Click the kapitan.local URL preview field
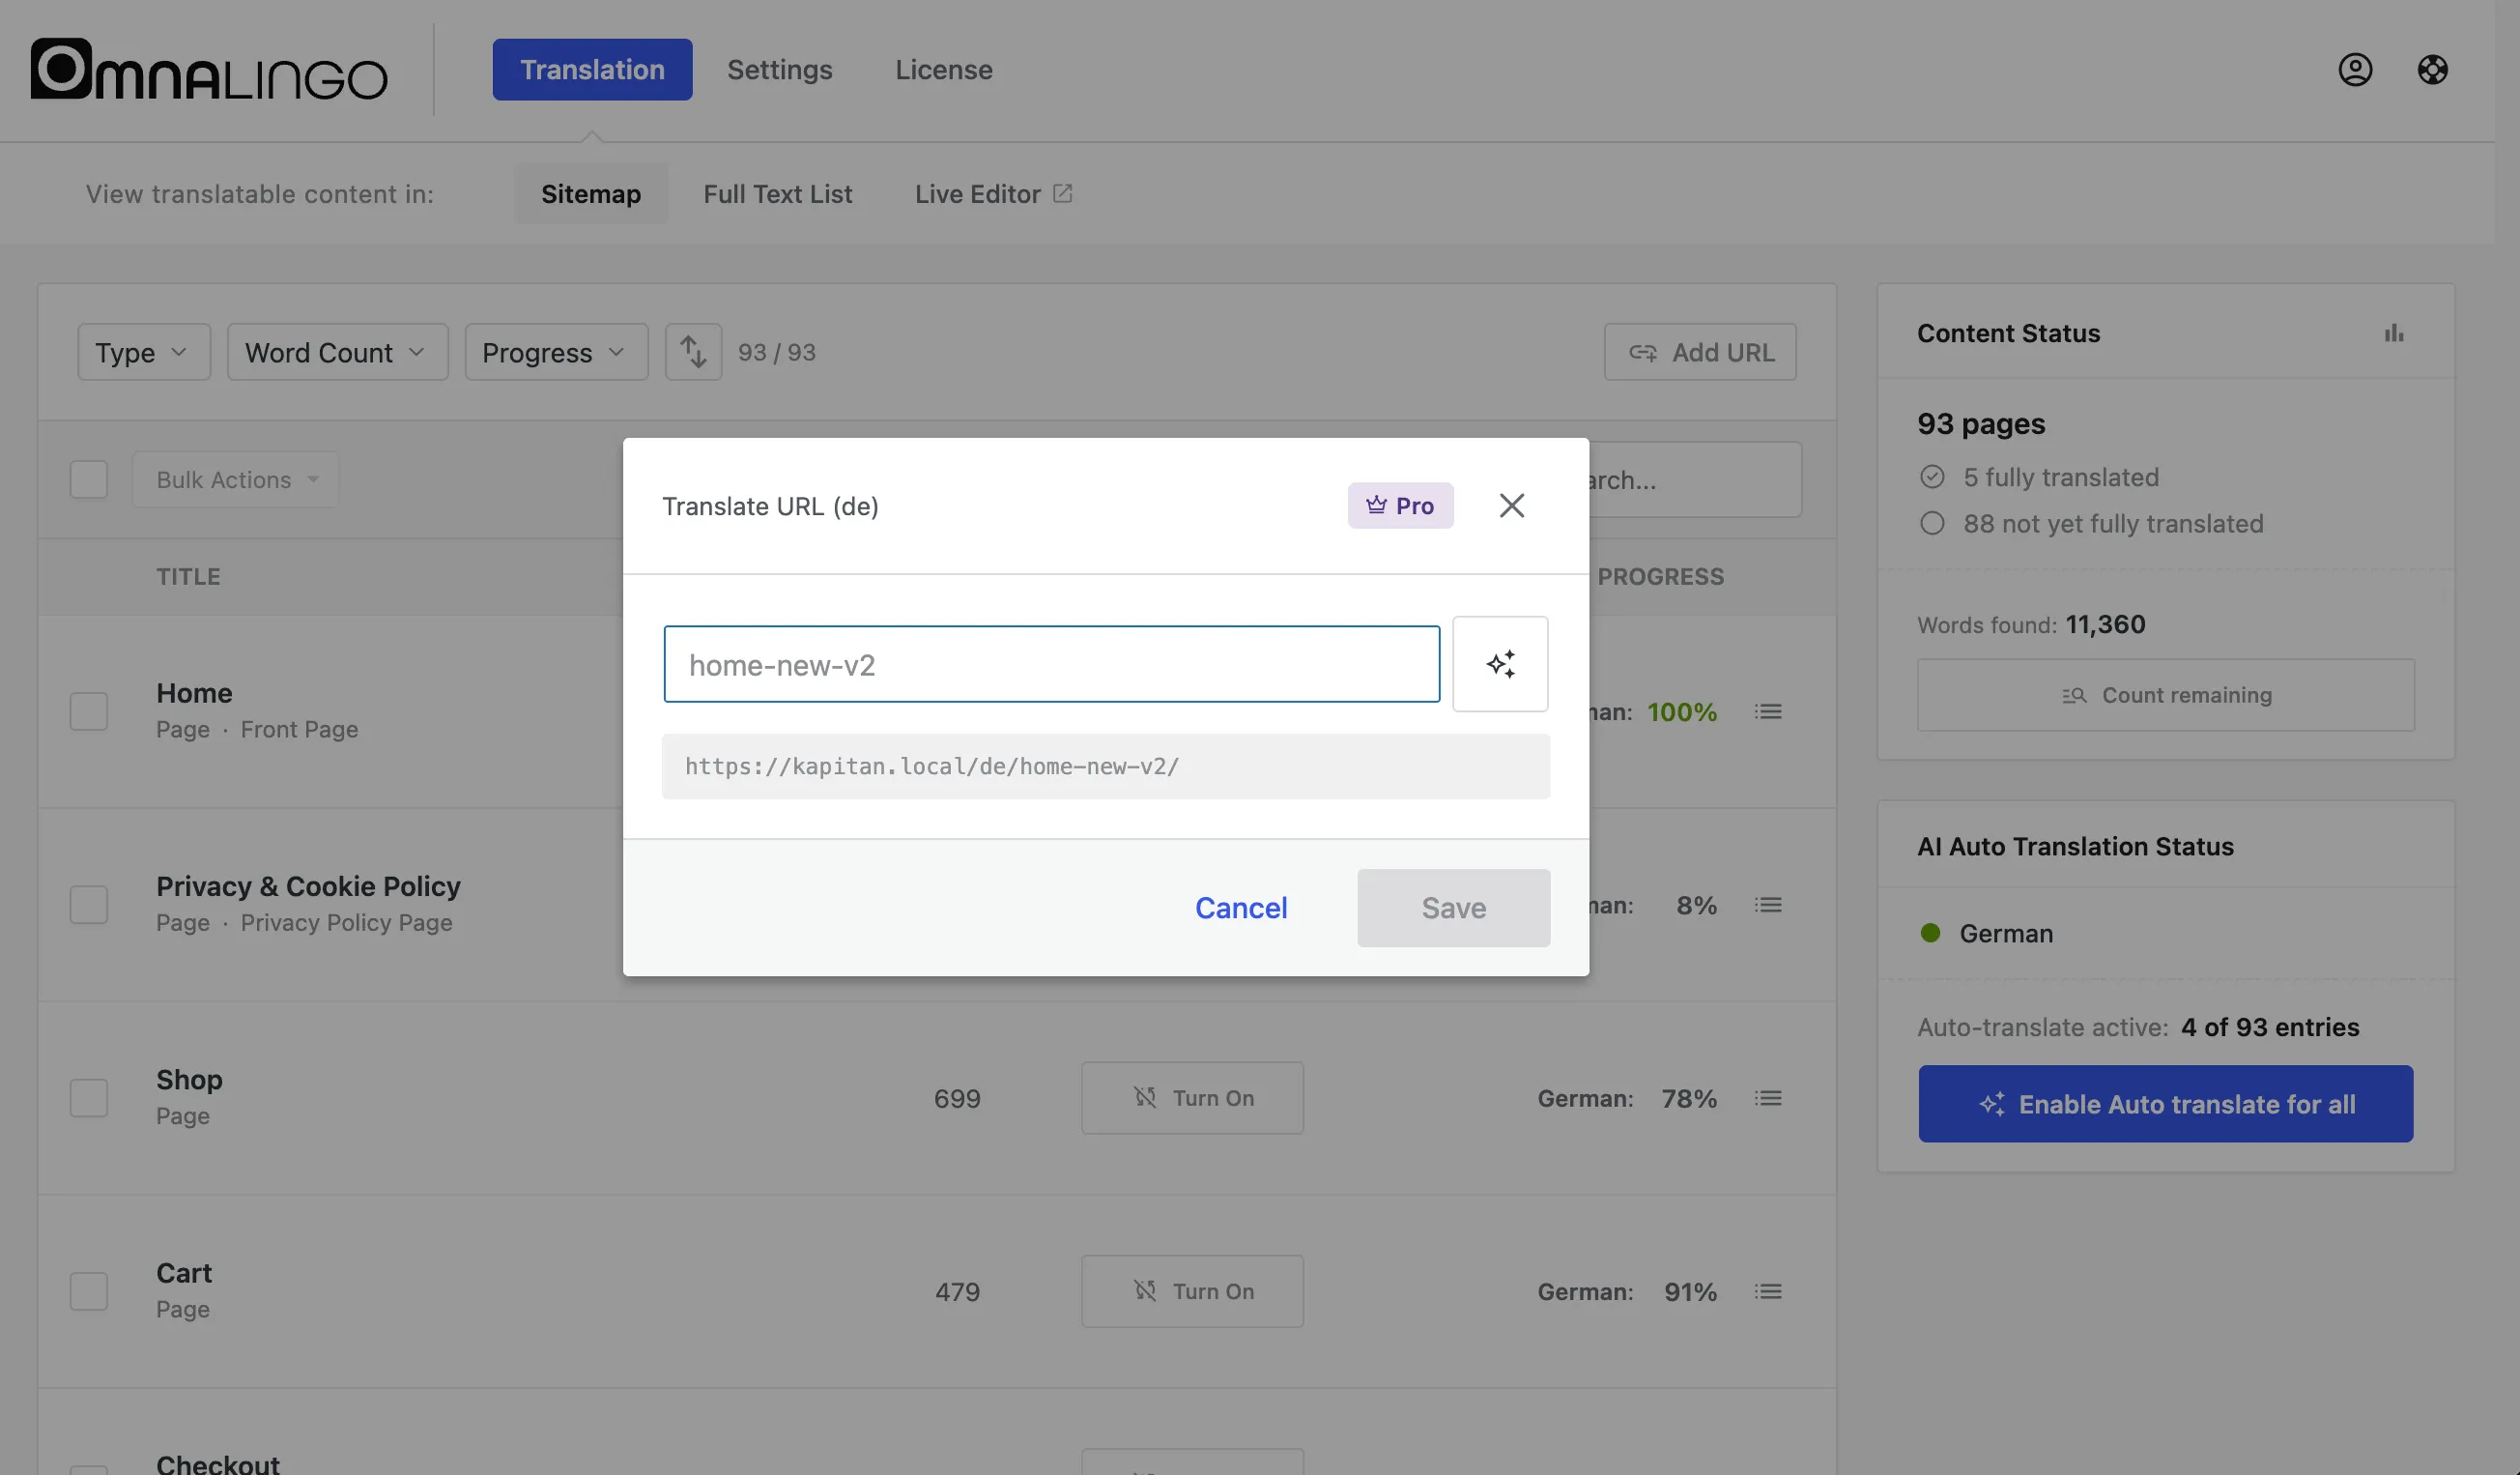The width and height of the screenshot is (2520, 1475). click(x=1105, y=766)
